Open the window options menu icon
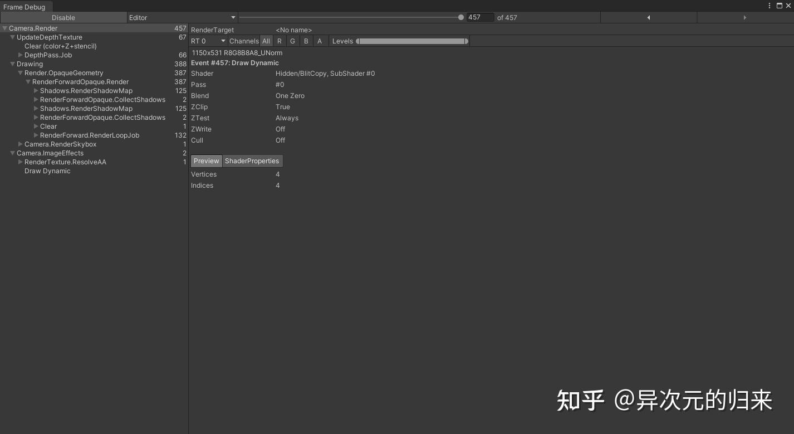 click(770, 6)
